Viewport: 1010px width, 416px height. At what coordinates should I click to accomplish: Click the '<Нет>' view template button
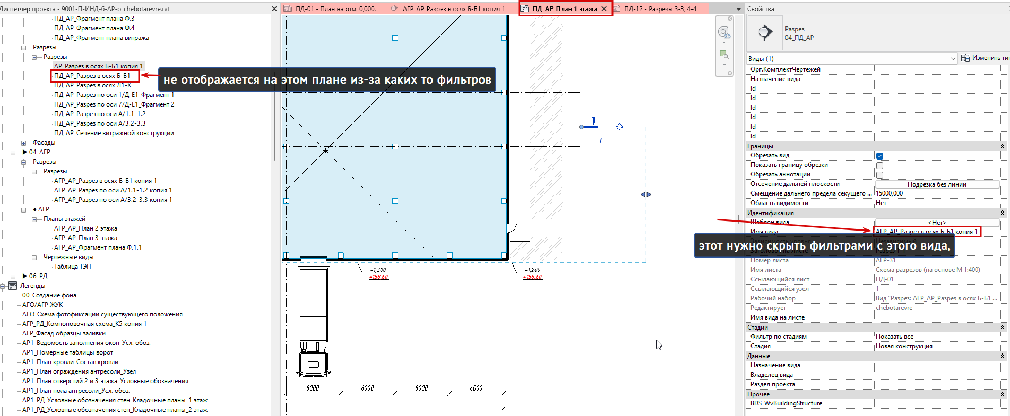(937, 222)
